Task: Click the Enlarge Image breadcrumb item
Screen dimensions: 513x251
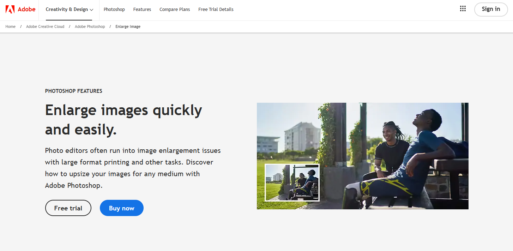Action: [x=128, y=26]
